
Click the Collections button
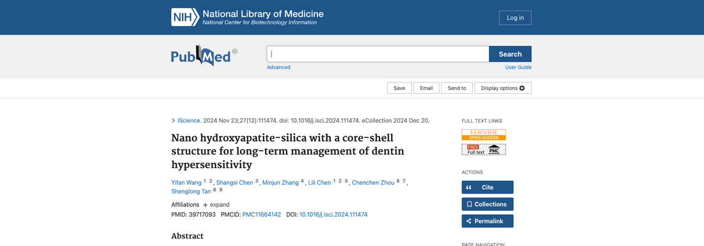tap(487, 204)
